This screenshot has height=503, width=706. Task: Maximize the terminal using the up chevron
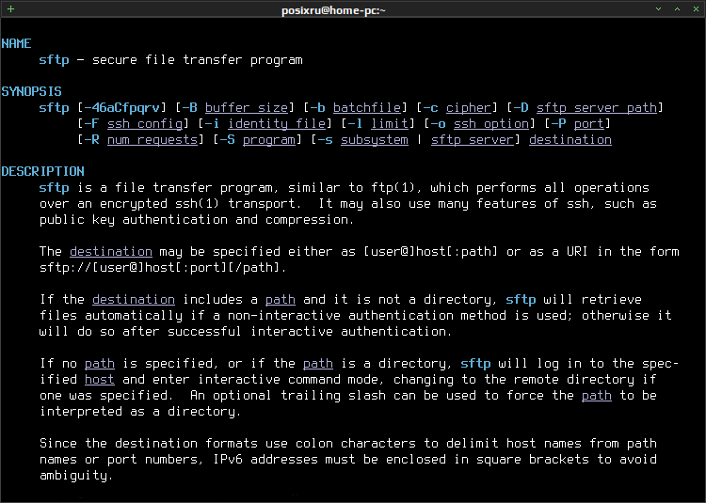click(x=677, y=9)
